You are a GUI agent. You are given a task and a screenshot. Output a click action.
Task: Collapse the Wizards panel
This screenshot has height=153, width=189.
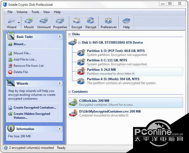(x=60, y=83)
